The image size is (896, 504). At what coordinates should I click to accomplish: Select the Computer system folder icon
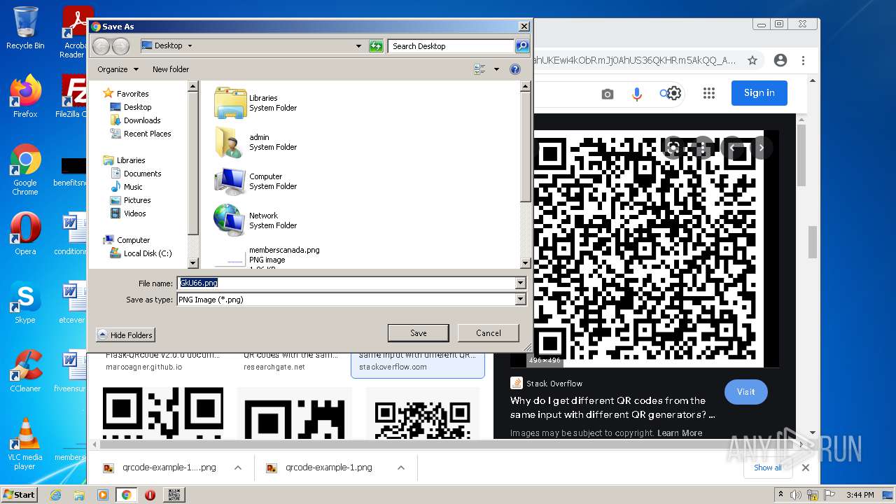pyautogui.click(x=230, y=181)
